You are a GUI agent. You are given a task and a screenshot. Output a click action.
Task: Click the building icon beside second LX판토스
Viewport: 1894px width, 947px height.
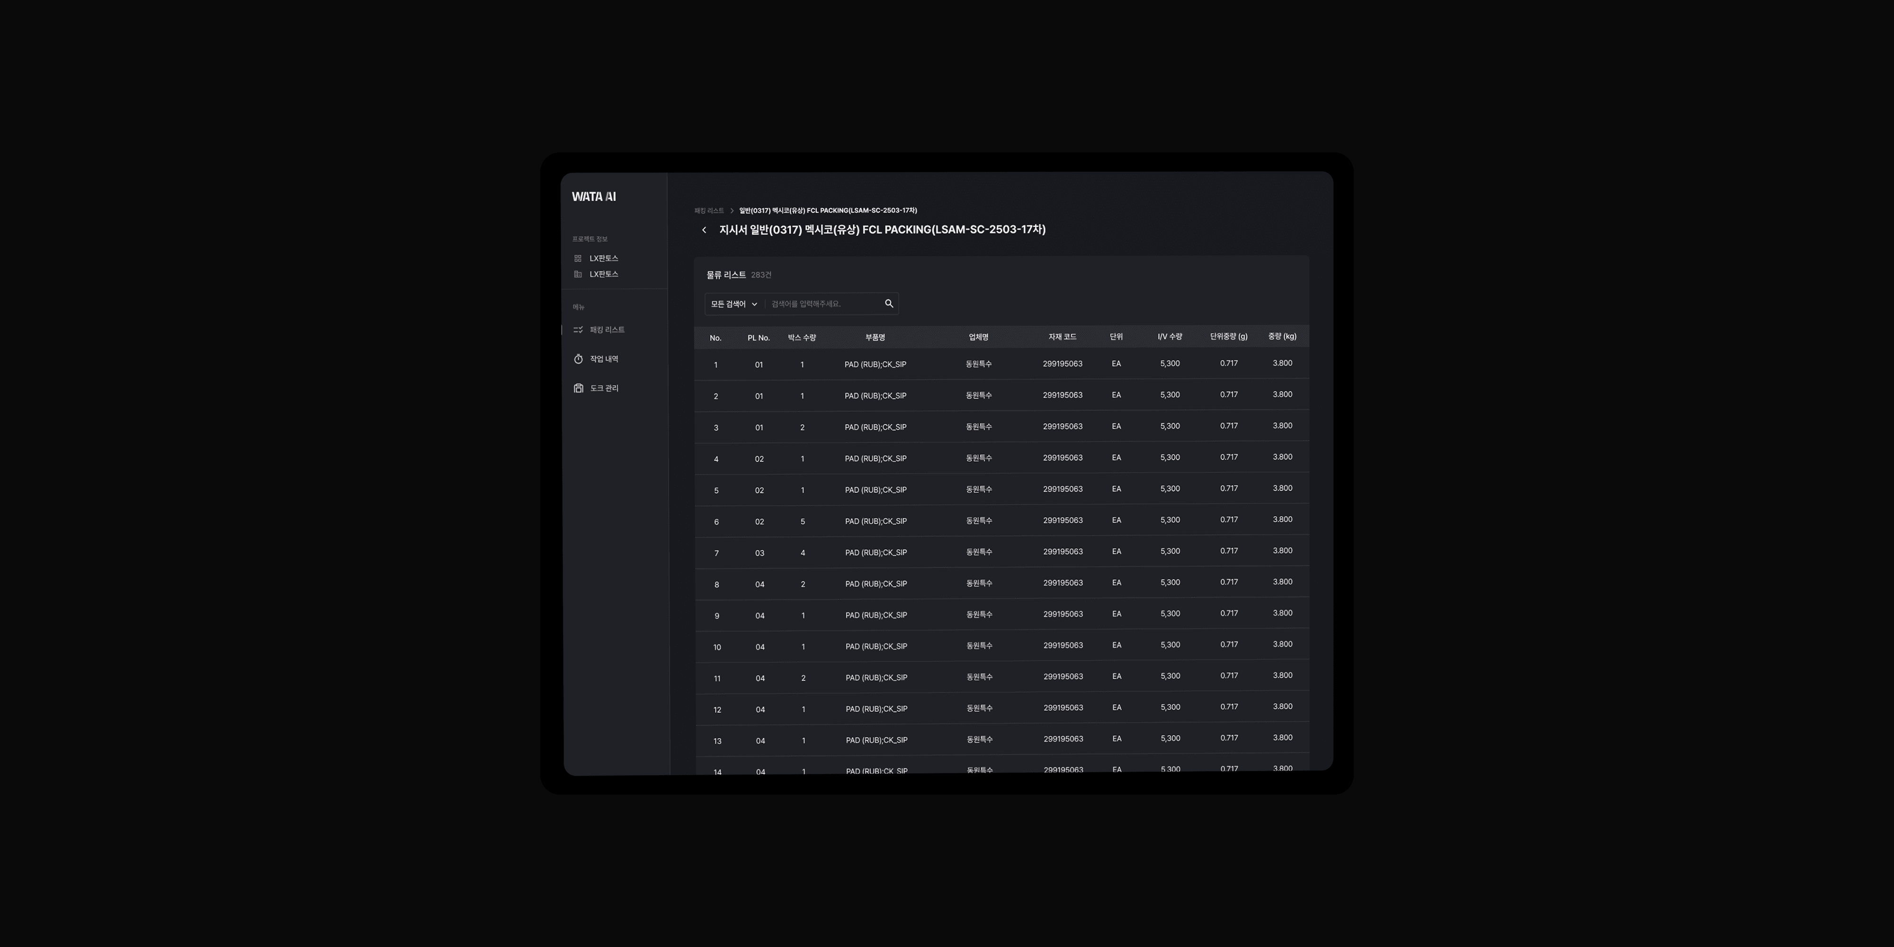[577, 274]
